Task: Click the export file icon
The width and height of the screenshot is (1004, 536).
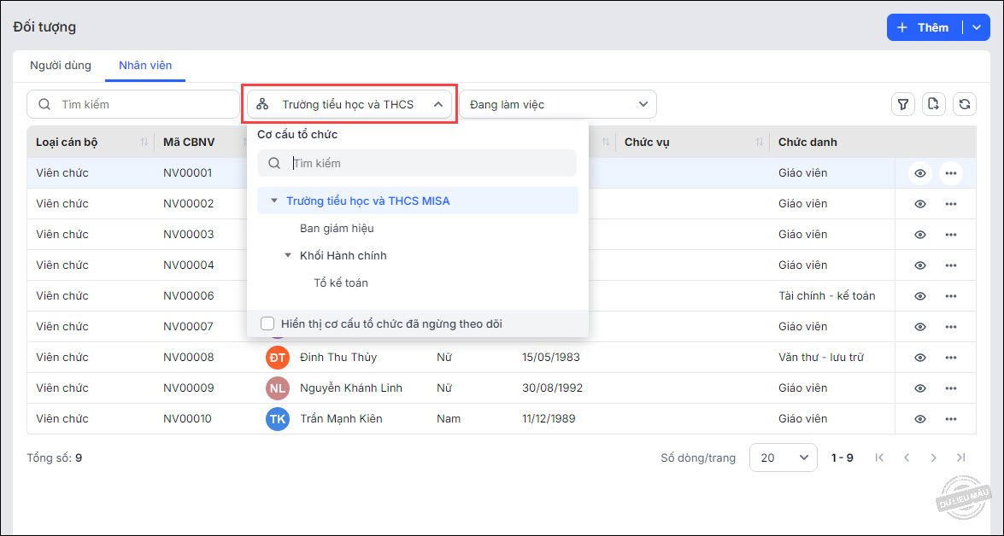Action: tap(933, 104)
